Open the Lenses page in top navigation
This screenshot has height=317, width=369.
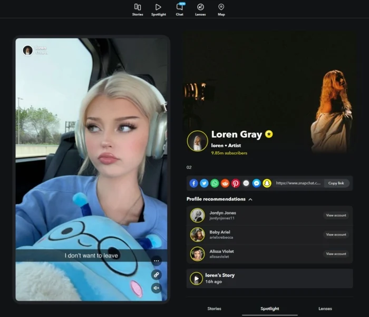(x=200, y=9)
